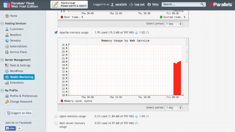Click the Extensions blocks icon
The width and height of the screenshot is (235, 132).
click(7, 83)
